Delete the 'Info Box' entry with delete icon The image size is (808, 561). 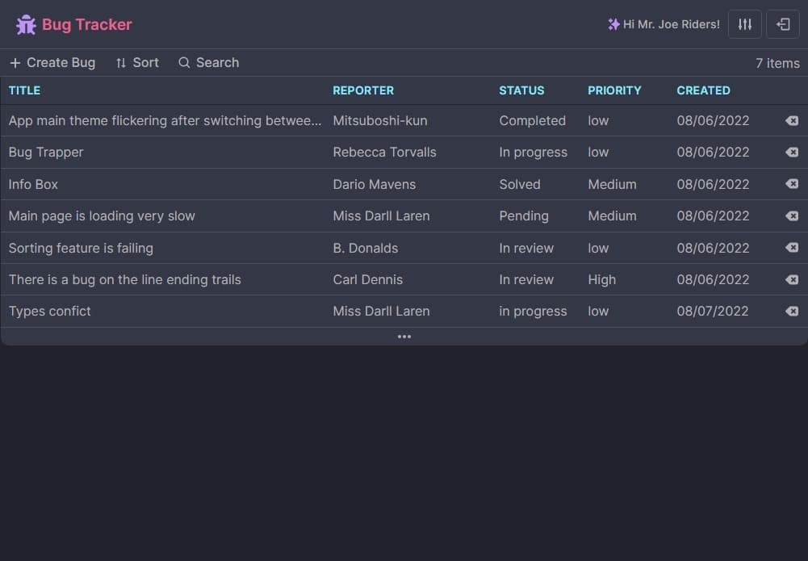point(791,184)
